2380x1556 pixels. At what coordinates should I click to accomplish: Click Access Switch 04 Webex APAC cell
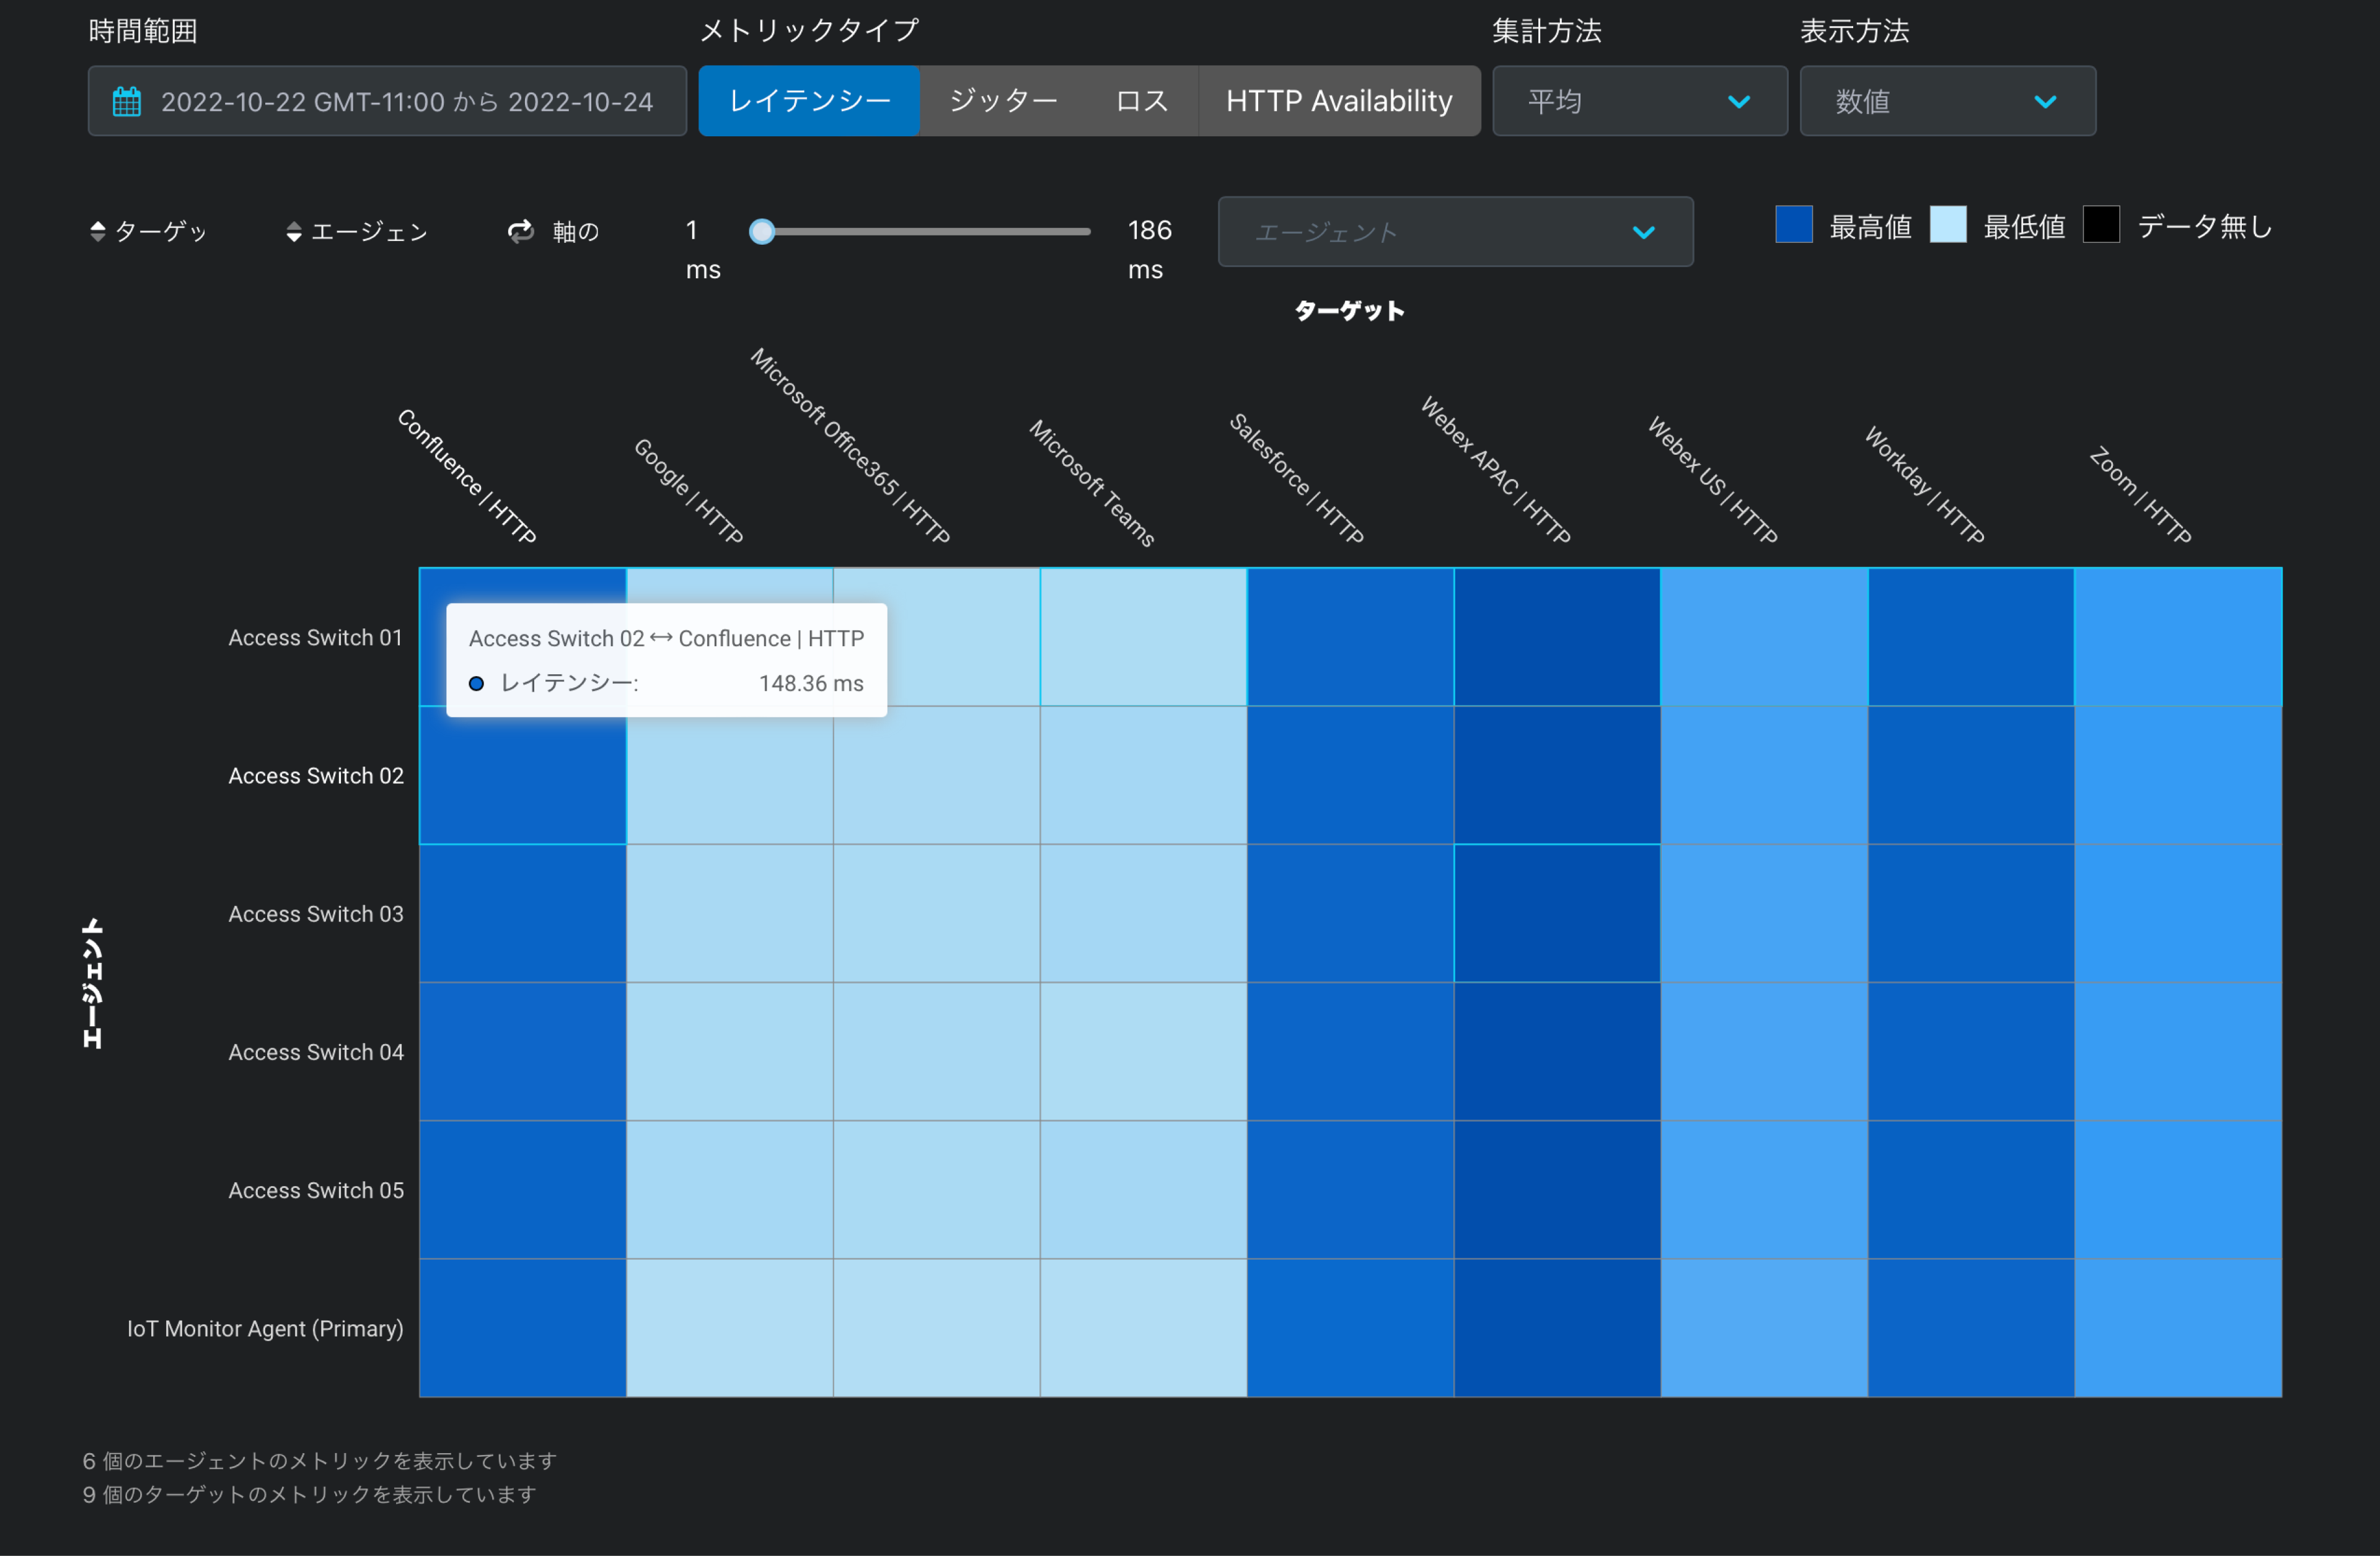pos(1557,1051)
